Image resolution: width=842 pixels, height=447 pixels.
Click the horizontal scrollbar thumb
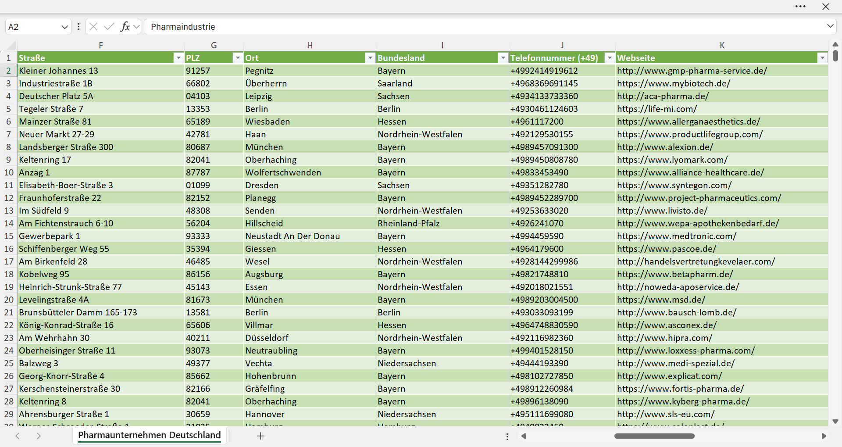click(654, 436)
